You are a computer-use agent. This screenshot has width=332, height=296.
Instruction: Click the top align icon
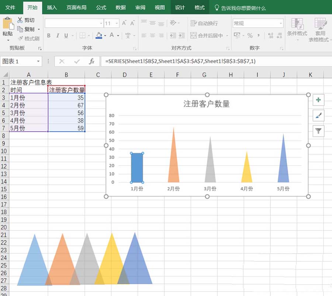144,22
